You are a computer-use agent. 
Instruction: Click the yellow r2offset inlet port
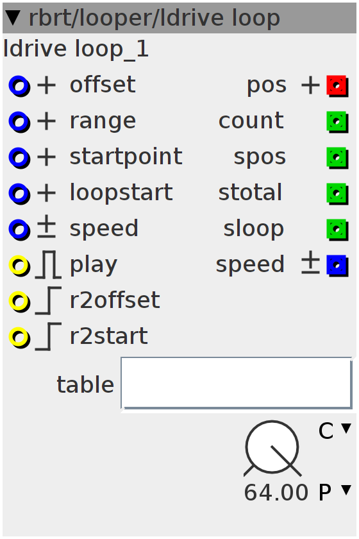point(19,301)
